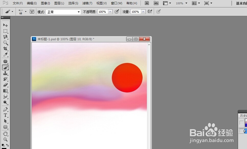247x149 pixels.
Task: Select the Move tool
Action: click(5, 25)
